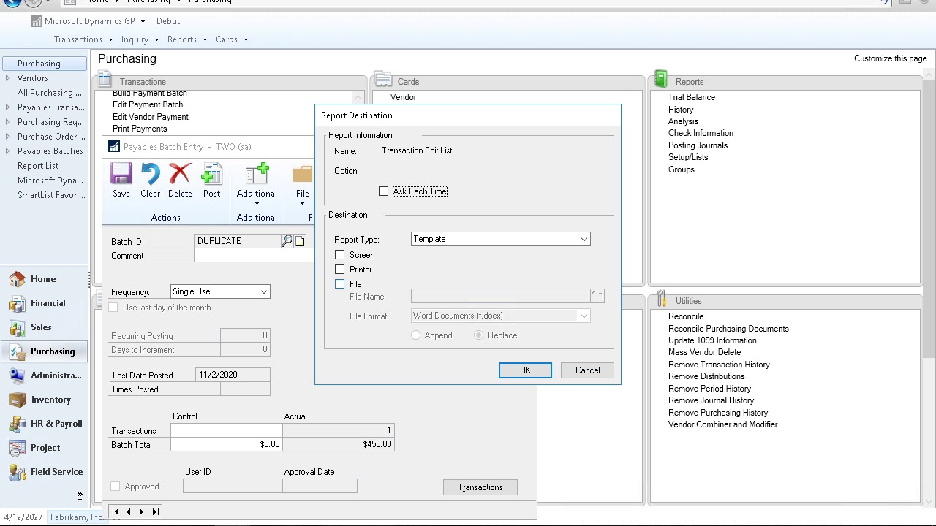Click the Customize this page link
Image resolution: width=936 pixels, height=526 pixels.
click(x=894, y=58)
